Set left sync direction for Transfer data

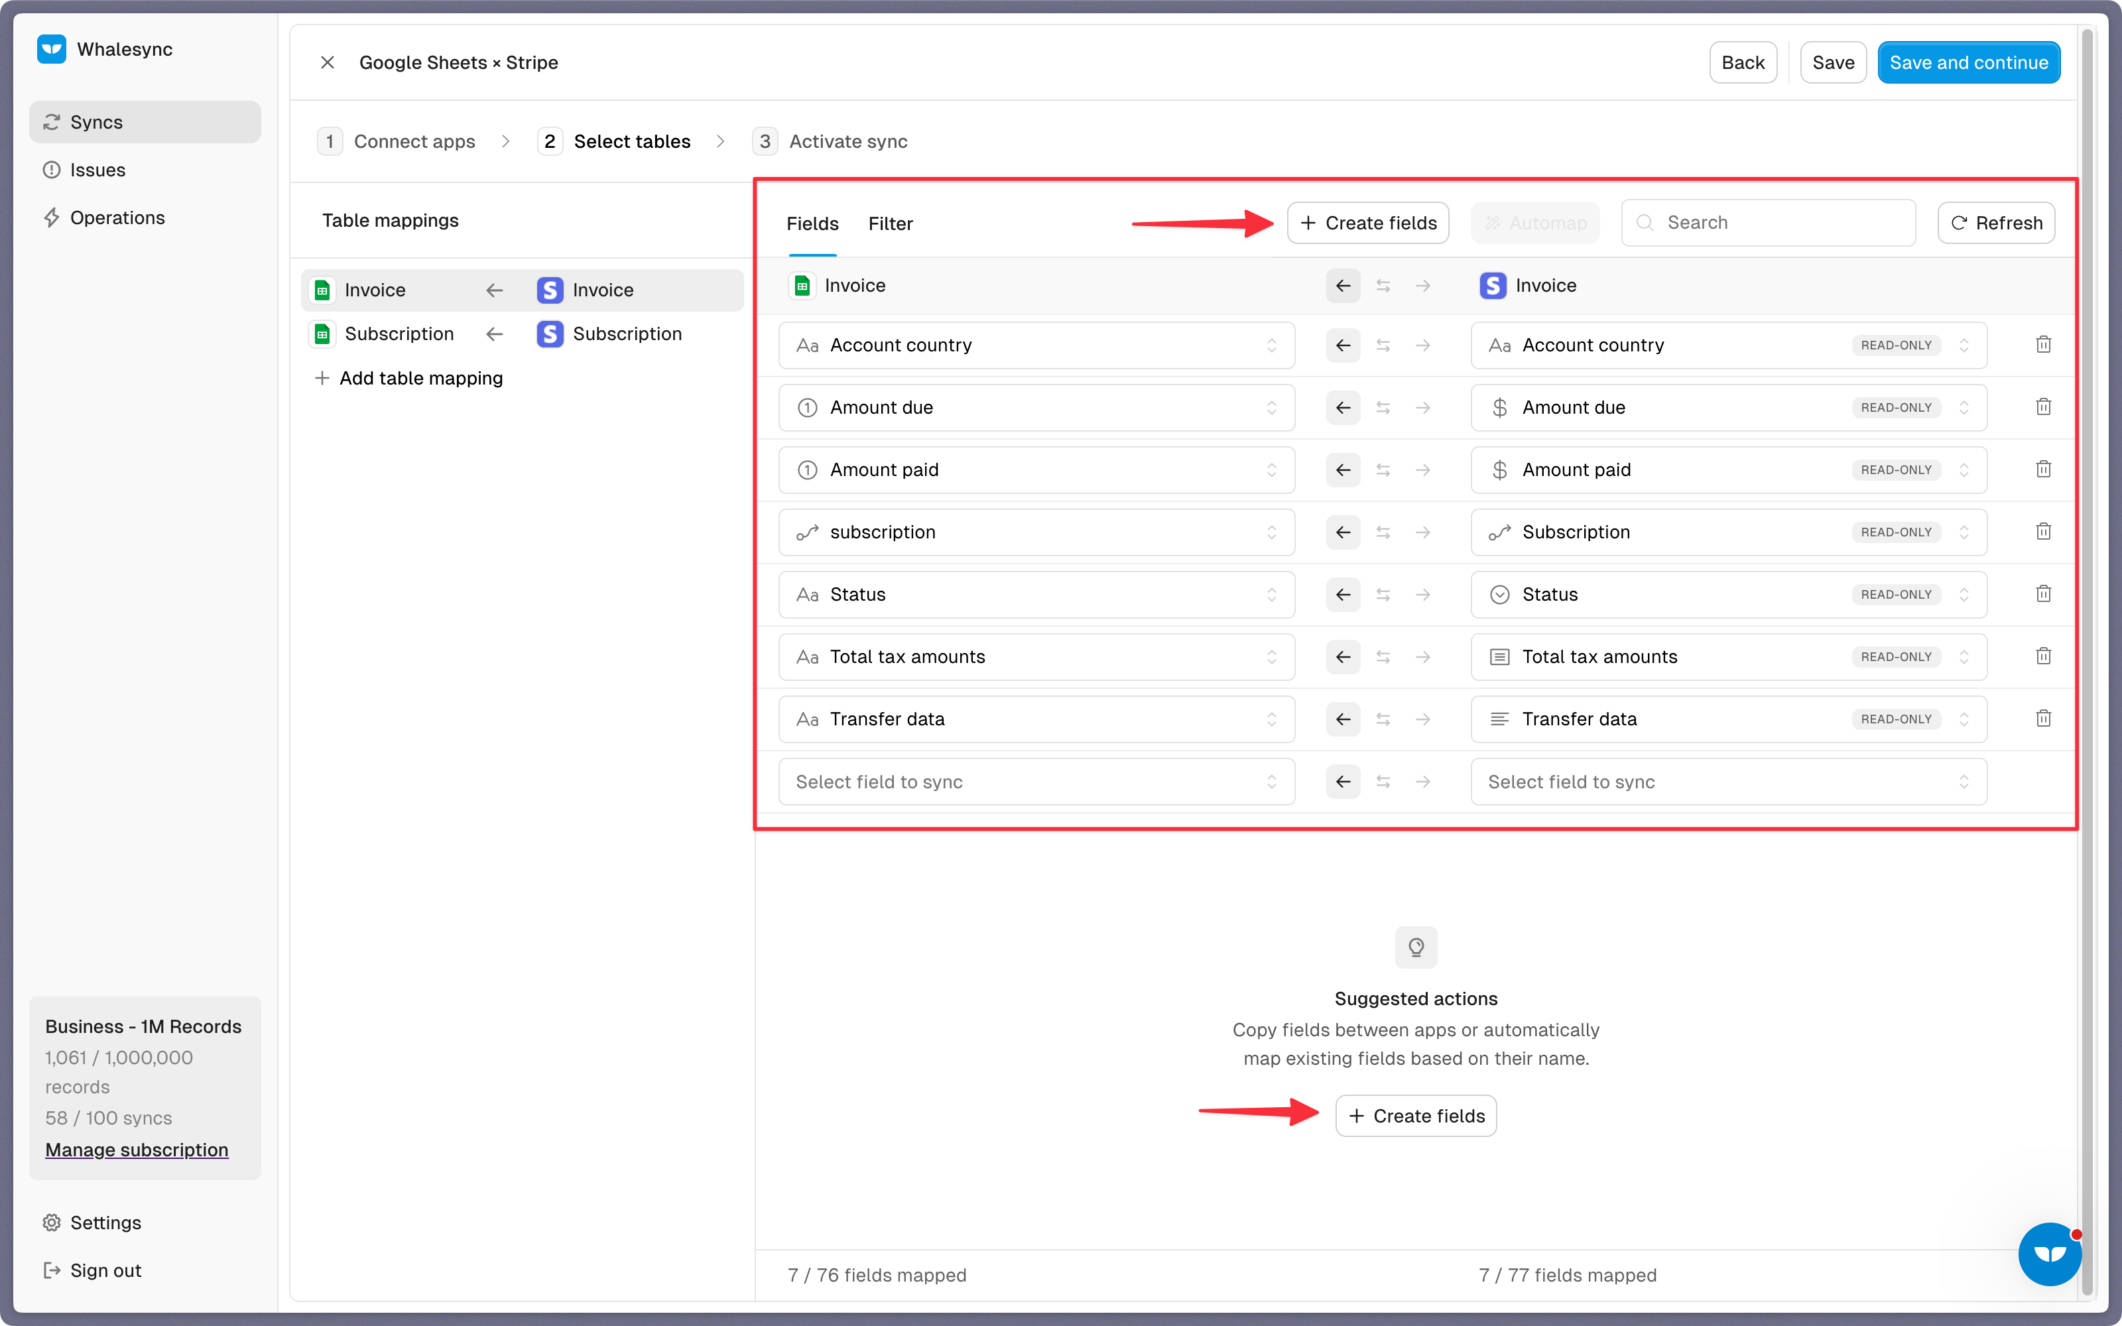pyautogui.click(x=1343, y=719)
